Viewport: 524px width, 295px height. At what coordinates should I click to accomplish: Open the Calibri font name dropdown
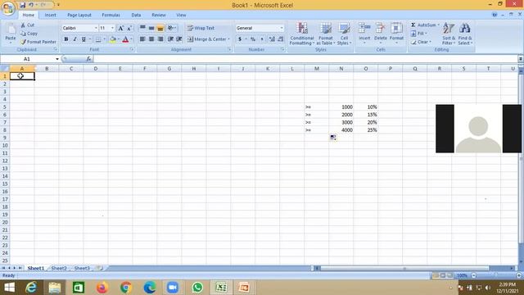click(96, 28)
